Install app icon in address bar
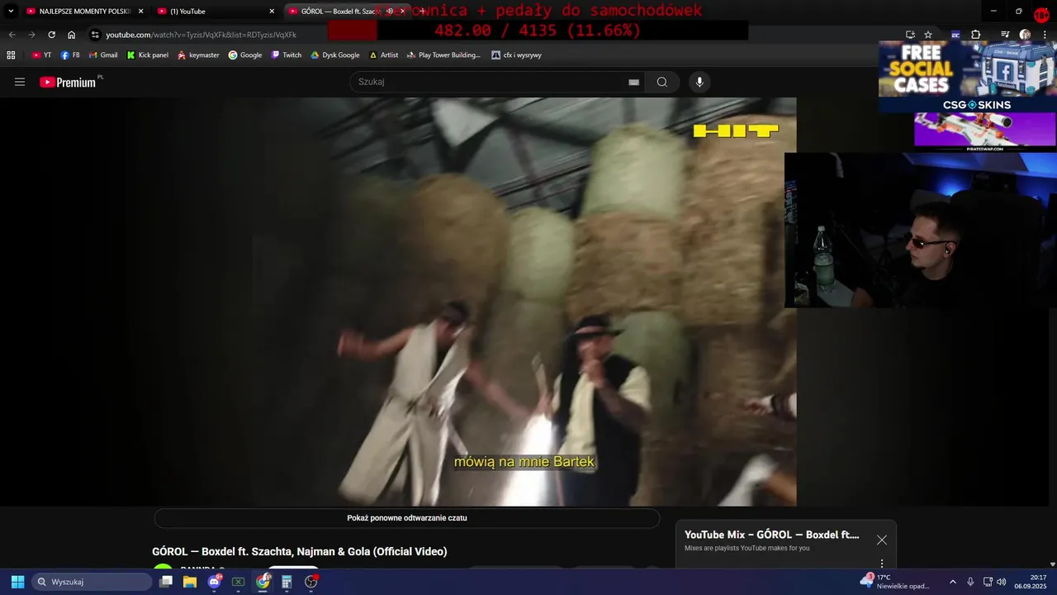Image resolution: width=1057 pixels, height=595 pixels. (x=910, y=35)
